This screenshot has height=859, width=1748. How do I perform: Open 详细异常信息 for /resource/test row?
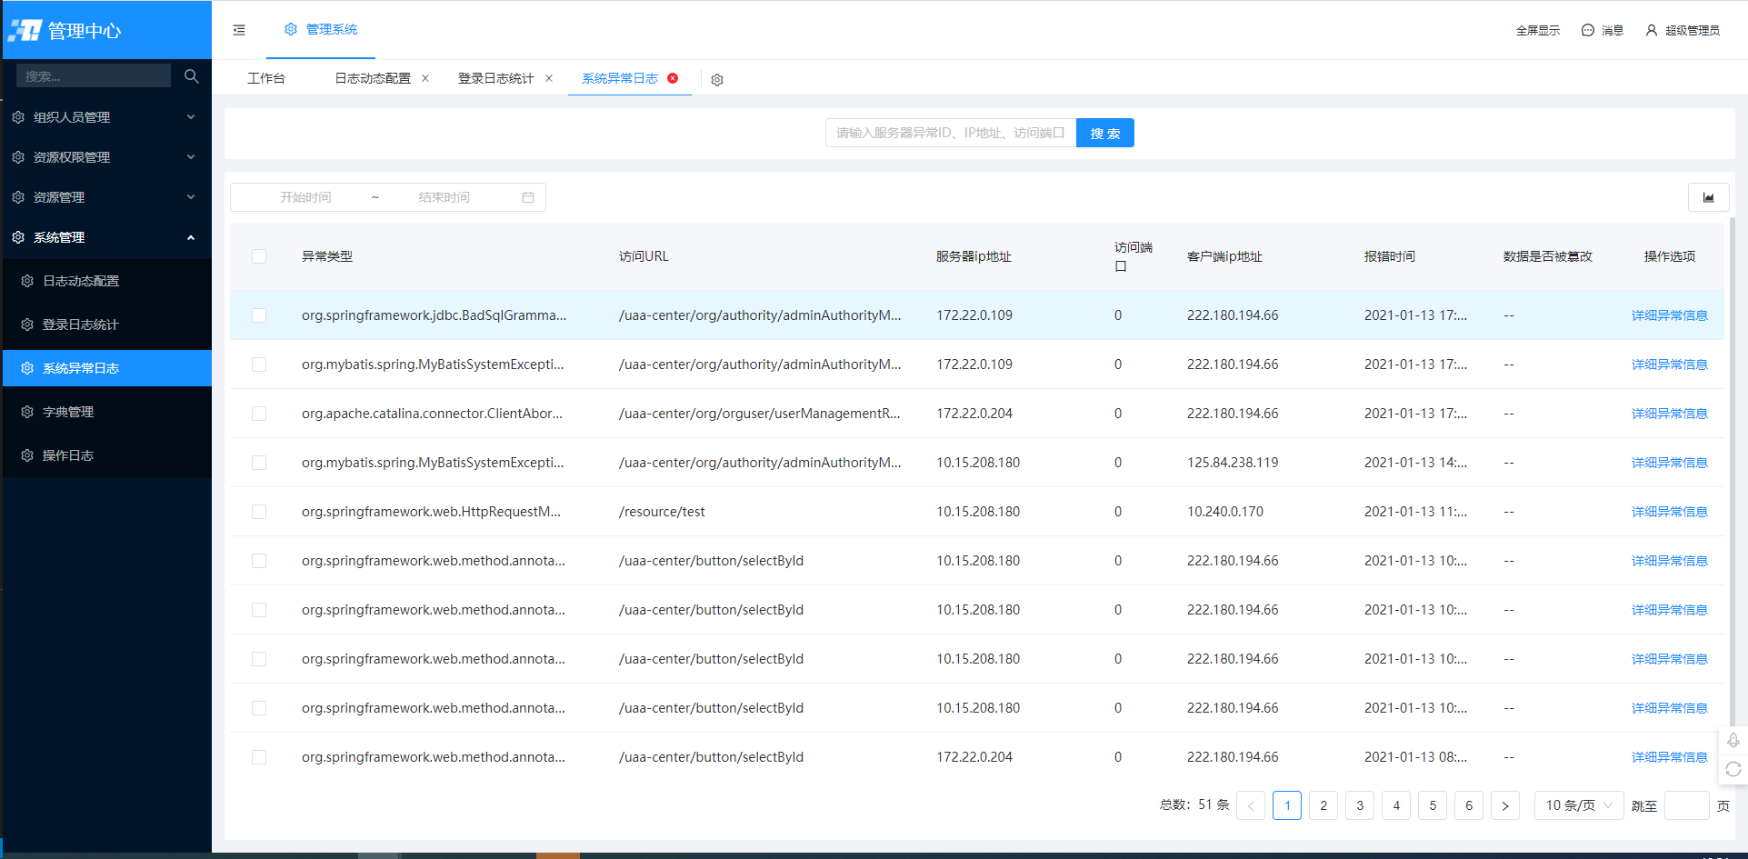point(1669,512)
